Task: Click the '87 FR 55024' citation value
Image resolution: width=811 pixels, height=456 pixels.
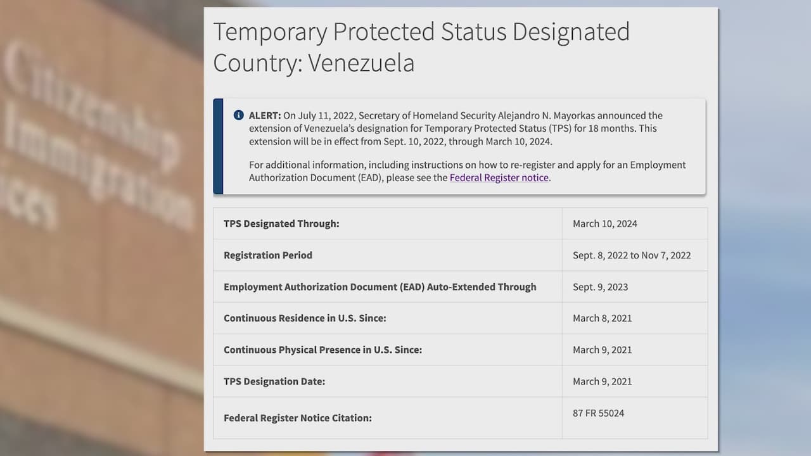Action: [598, 413]
